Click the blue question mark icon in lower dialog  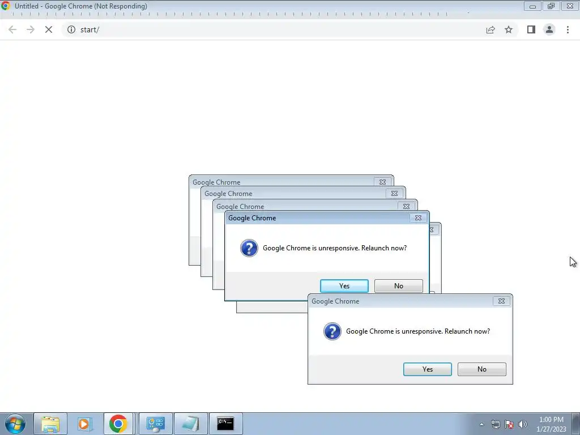coord(332,331)
